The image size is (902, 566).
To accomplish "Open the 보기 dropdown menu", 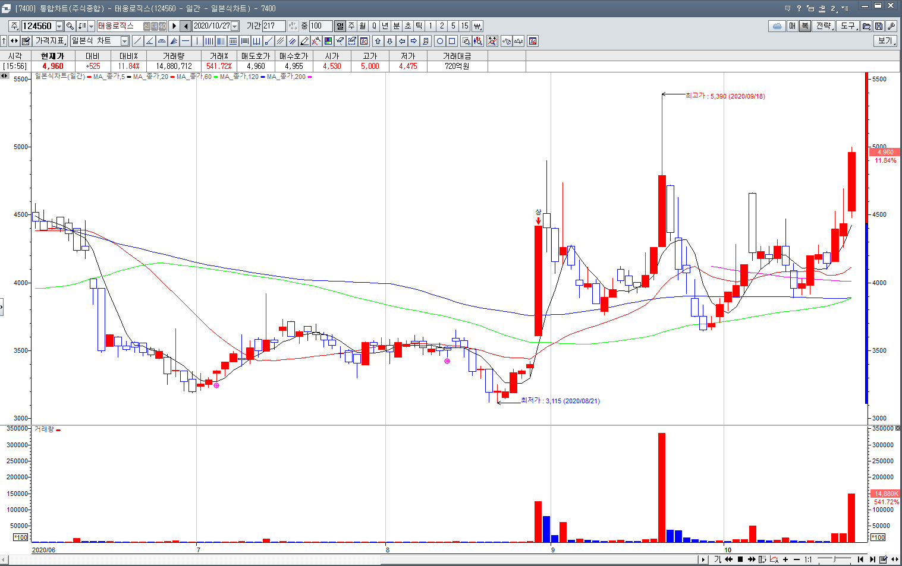I will click(886, 41).
